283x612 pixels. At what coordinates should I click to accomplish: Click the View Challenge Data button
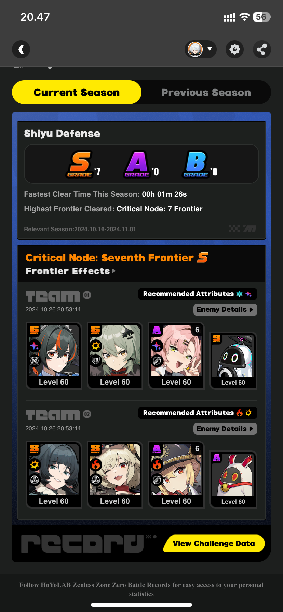(x=214, y=543)
